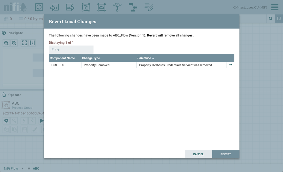Click the Output Port toolbar icon
The image size is (283, 172).
coord(70,7)
